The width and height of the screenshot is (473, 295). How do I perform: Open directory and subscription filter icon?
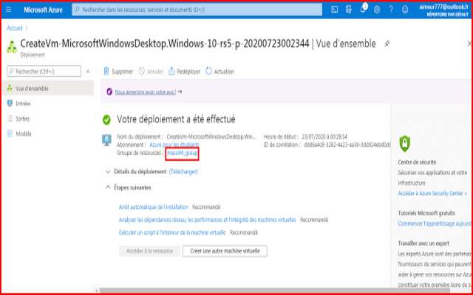[348, 10]
